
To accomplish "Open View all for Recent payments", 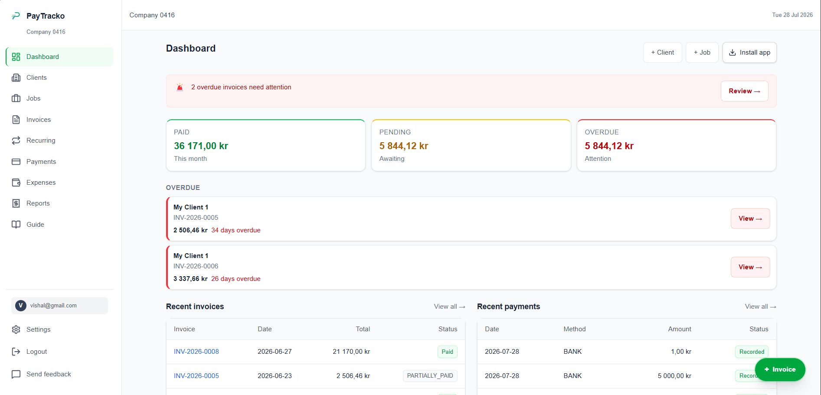I will pyautogui.click(x=760, y=307).
